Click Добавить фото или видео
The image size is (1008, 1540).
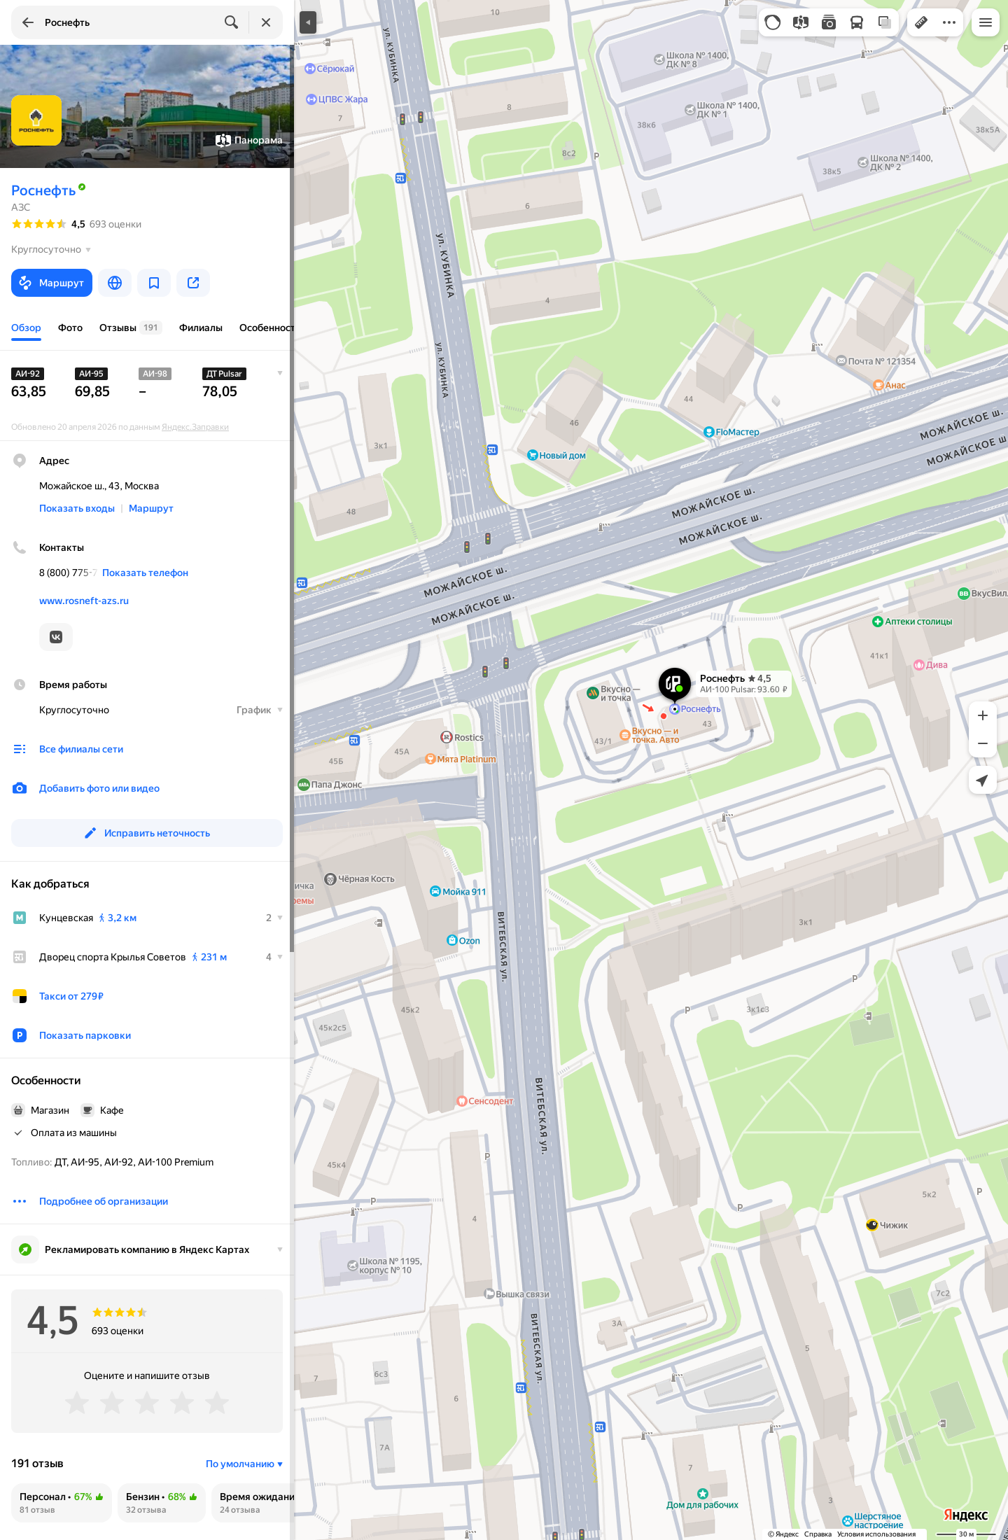99,788
